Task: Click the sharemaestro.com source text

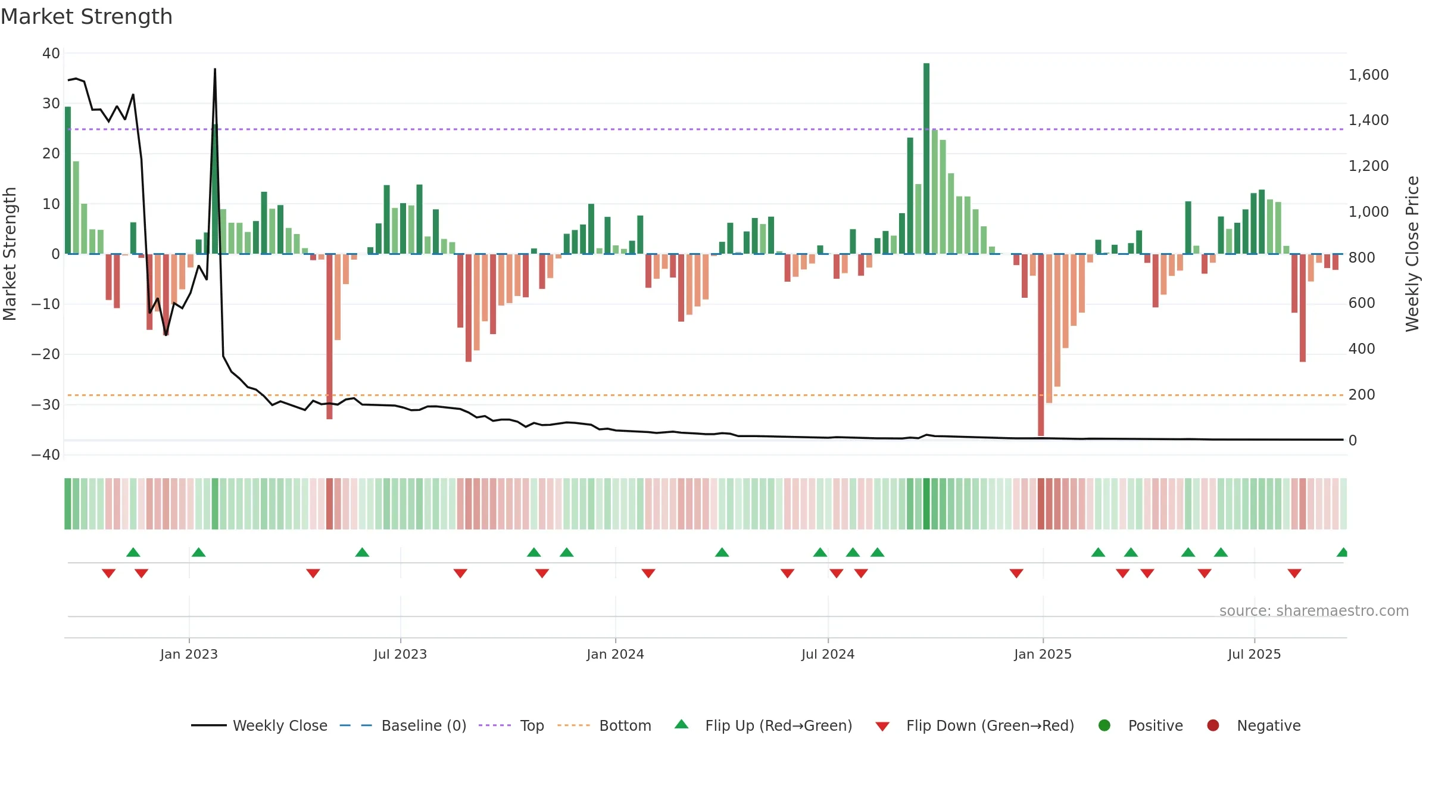Action: coord(1314,610)
